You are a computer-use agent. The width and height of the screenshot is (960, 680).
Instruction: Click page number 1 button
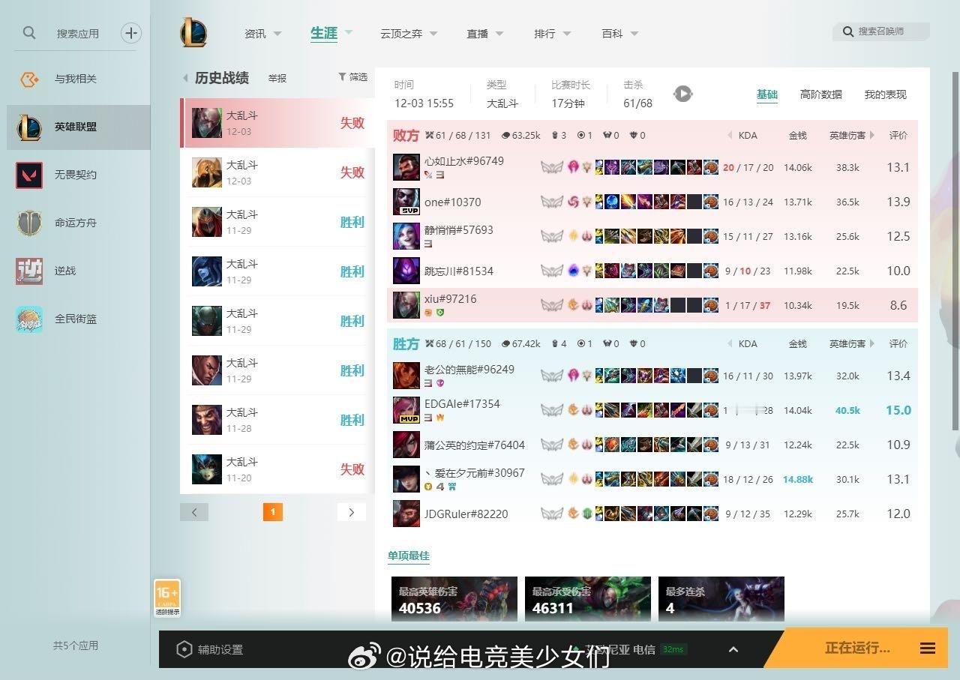pos(273,512)
